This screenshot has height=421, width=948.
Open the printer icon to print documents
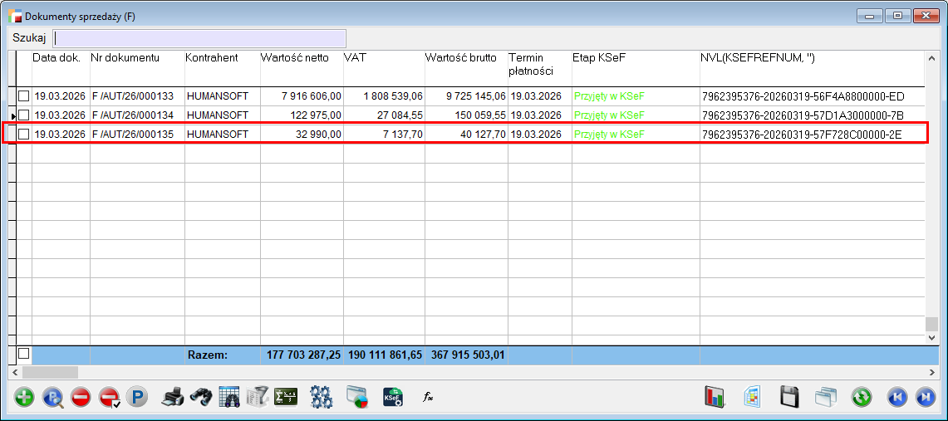[172, 397]
